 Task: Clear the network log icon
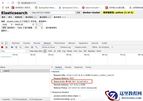point(6,47)
